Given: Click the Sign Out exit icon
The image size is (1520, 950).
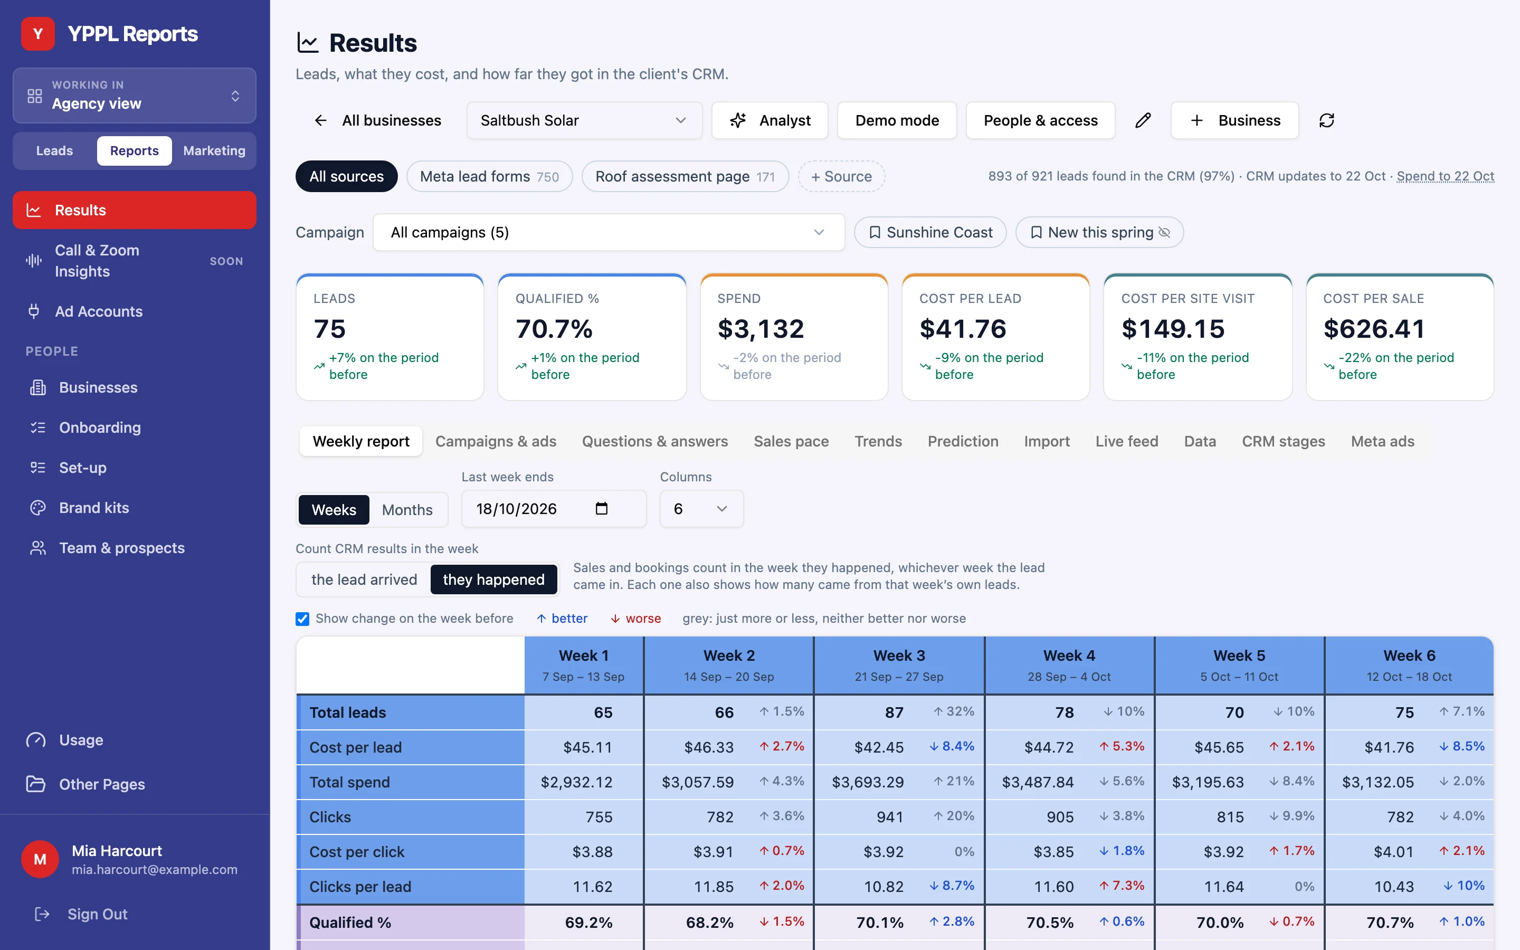Looking at the screenshot, I should [42, 914].
